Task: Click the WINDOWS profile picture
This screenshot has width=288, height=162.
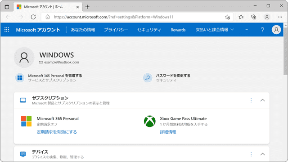Action: (x=24, y=58)
